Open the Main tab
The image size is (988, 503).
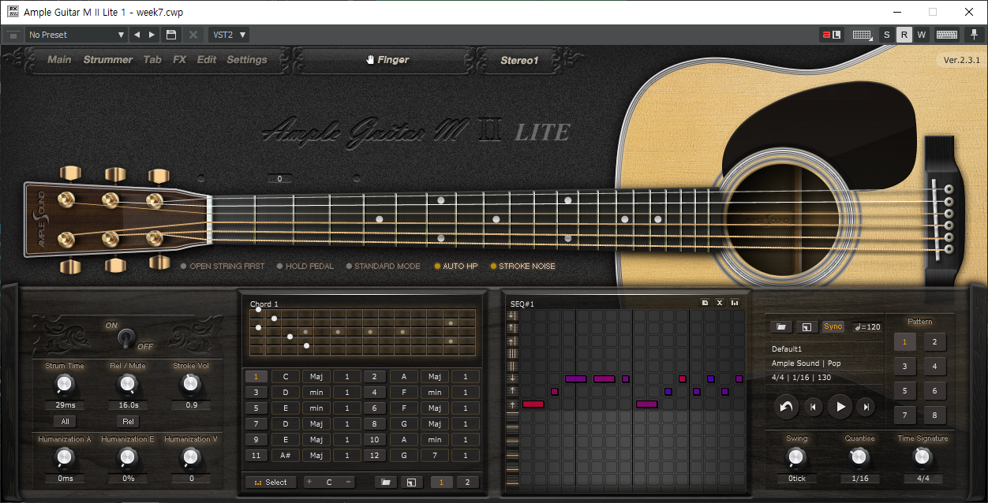pyautogui.click(x=59, y=60)
